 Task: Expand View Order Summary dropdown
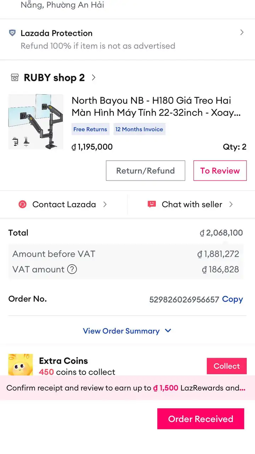point(127,331)
